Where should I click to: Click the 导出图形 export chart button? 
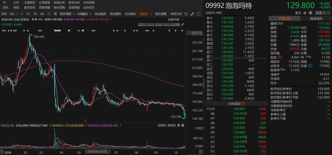[x=115, y=14]
